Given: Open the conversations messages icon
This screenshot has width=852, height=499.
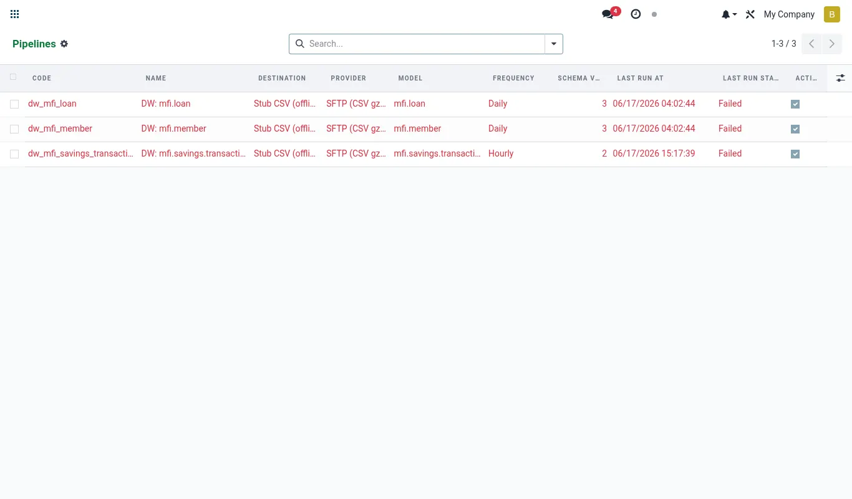Looking at the screenshot, I should click(608, 14).
